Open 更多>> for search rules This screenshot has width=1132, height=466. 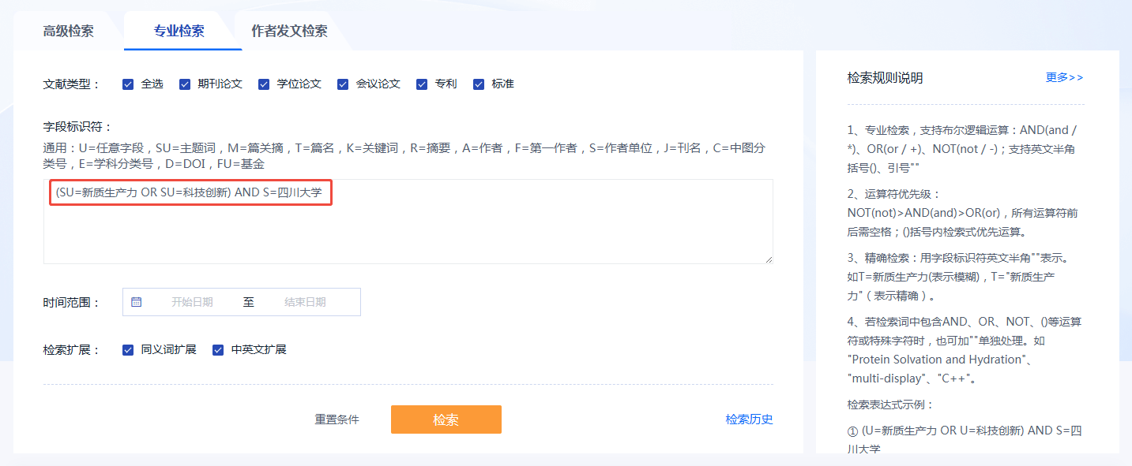[1064, 77]
